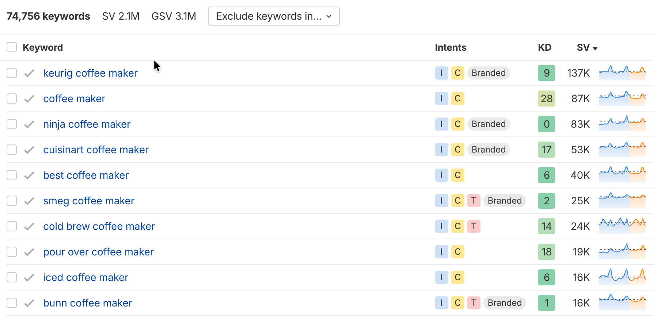Open the Exclude keywords in dropdown
This screenshot has width=654, height=316.
click(x=274, y=16)
